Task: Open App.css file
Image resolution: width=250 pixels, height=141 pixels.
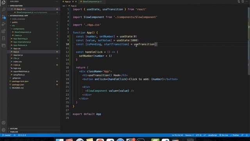Action: pos(17,49)
